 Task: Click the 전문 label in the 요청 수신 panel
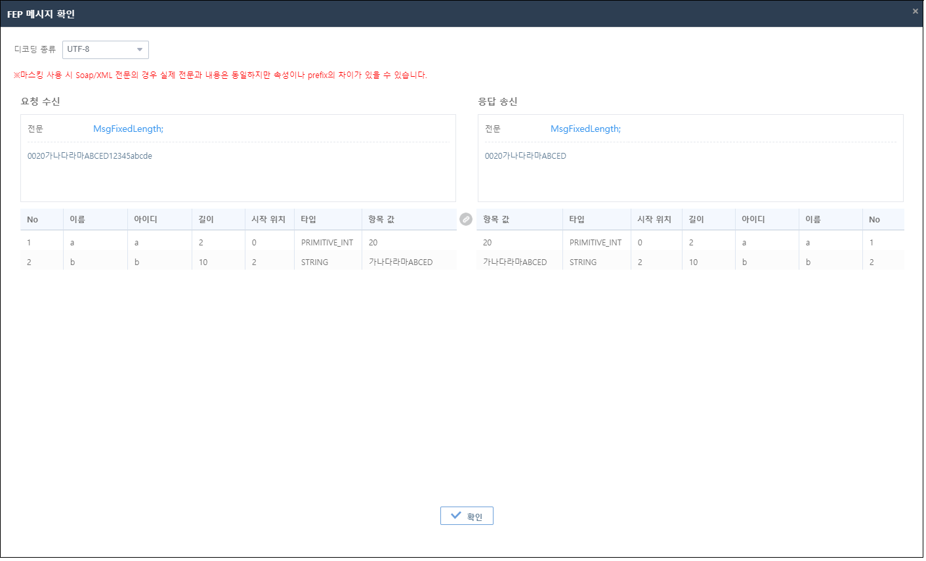pyautogui.click(x=35, y=129)
